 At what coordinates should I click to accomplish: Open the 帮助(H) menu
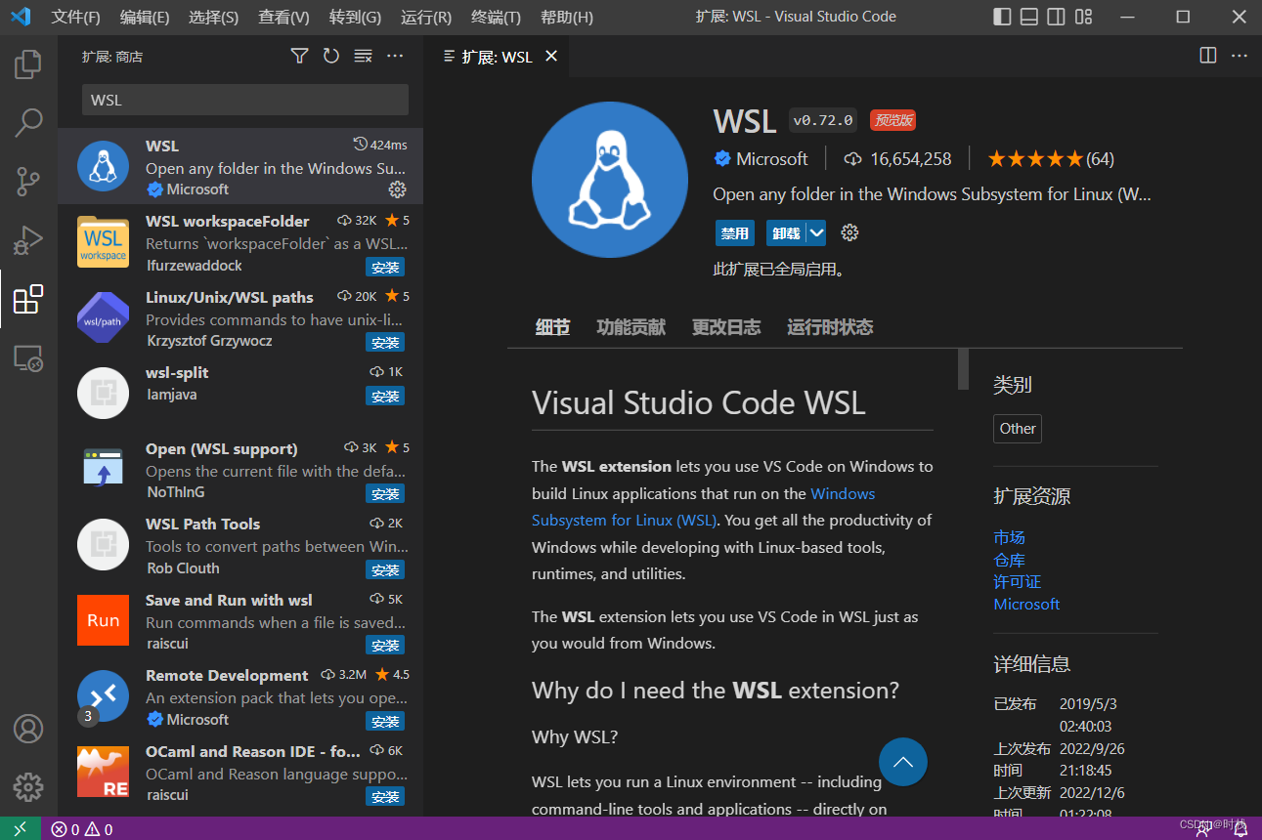[x=567, y=17]
